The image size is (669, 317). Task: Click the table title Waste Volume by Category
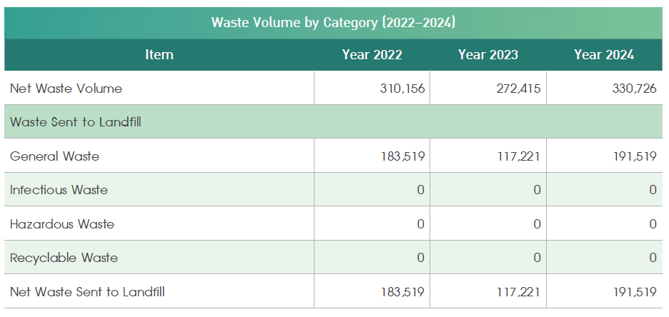333,22
